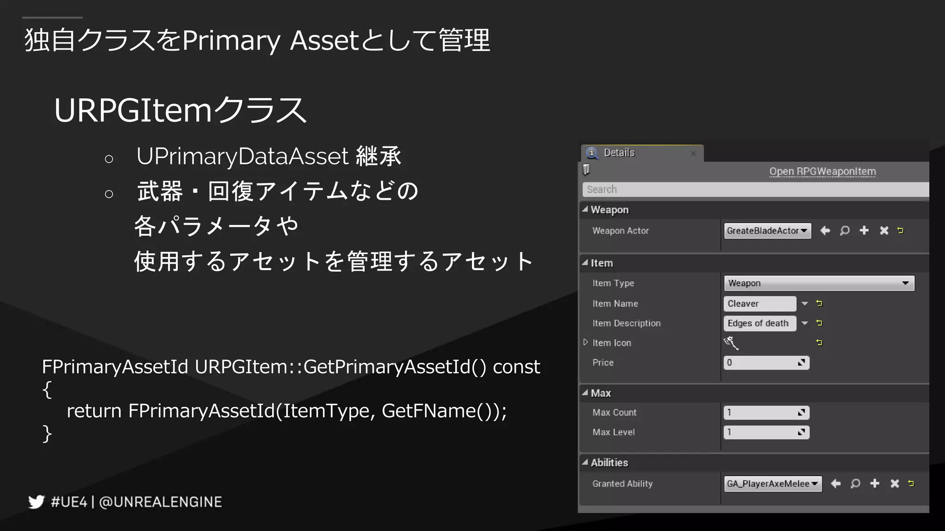Viewport: 945px width, 531px height.
Task: Click the Item Description field
Action: [760, 323]
